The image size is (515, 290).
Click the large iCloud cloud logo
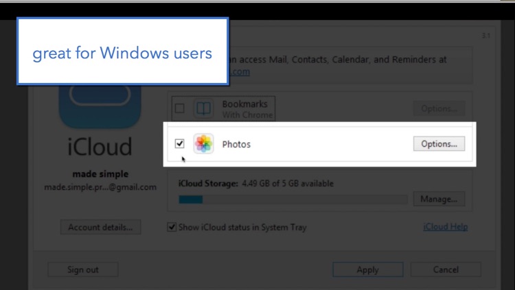click(100, 107)
